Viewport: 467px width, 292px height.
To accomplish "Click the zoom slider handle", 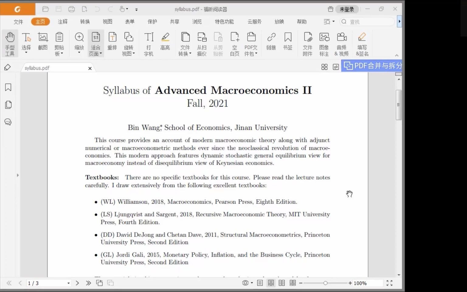I will tap(325, 283).
